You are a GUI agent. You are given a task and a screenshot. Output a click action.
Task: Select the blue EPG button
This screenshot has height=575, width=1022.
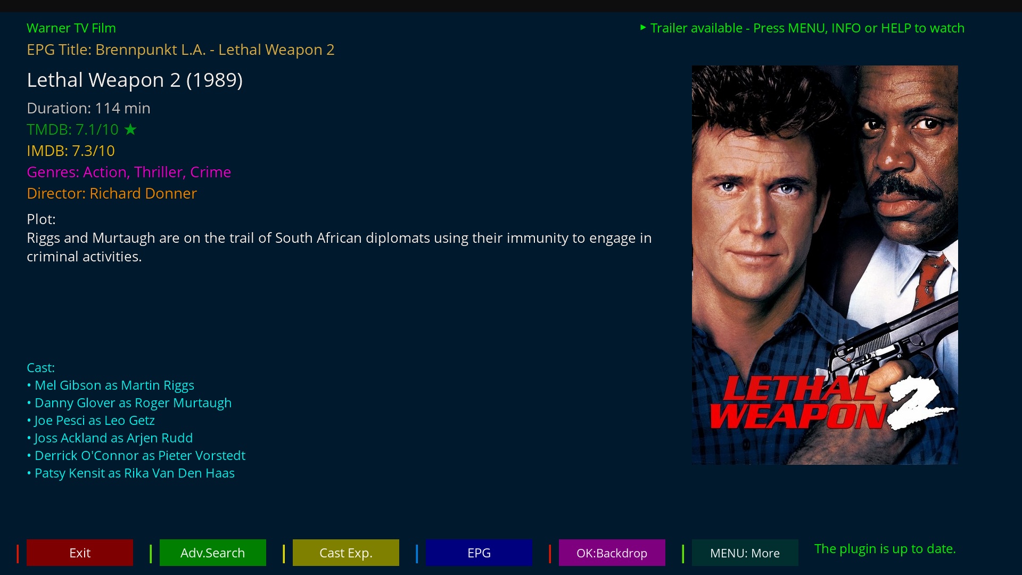tap(479, 553)
